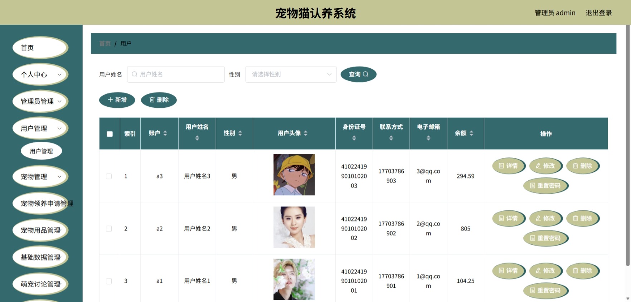The image size is (631, 302).
Task: Sort by 联系方式 column sort arrows
Action: (391, 138)
